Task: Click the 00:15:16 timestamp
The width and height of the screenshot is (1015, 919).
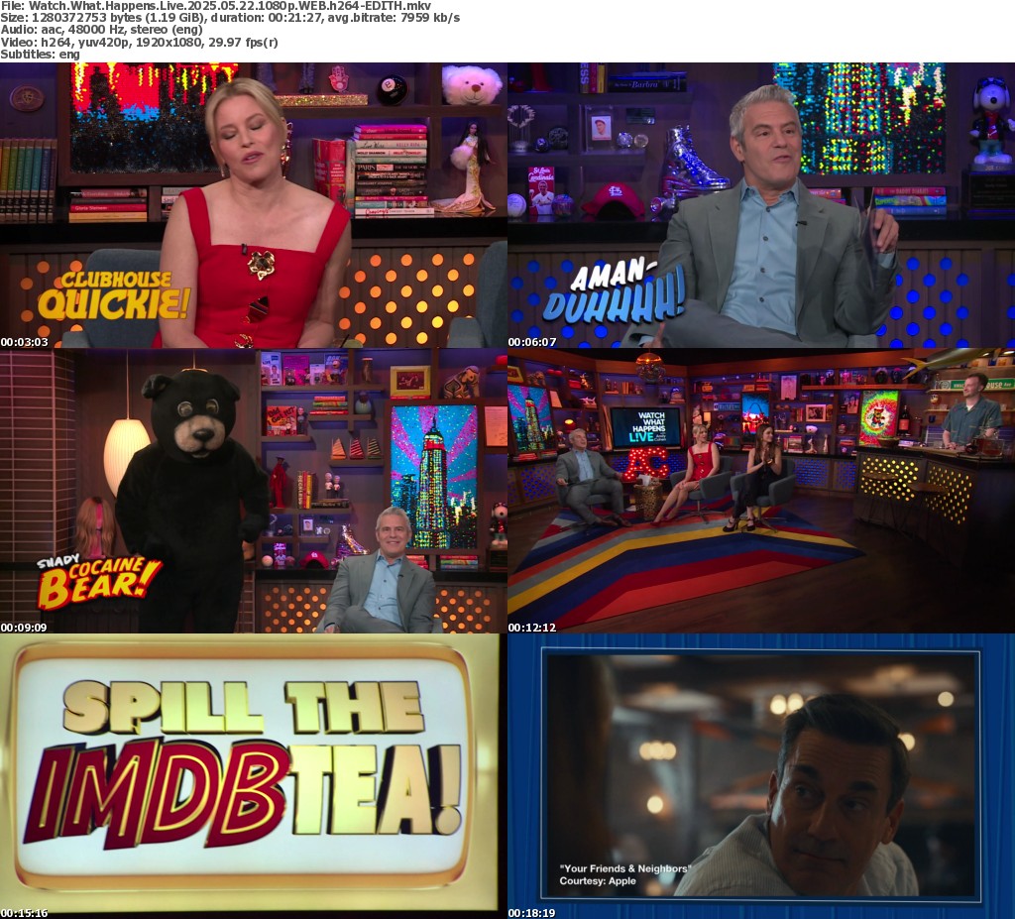Action: [x=24, y=913]
